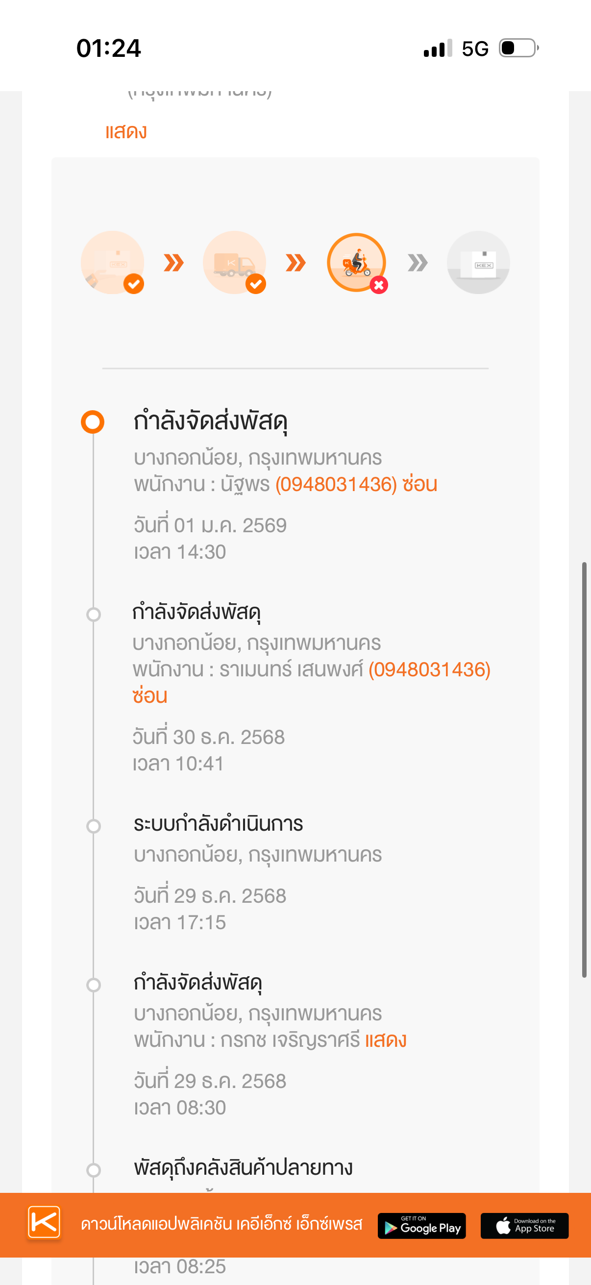Image resolution: width=591 pixels, height=1285 pixels.
Task: Open the App Store download badge
Action: point(524,1226)
